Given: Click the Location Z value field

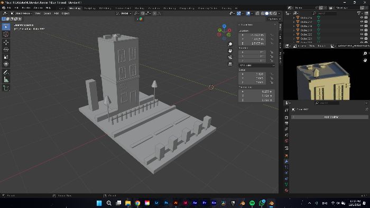Looking at the screenshot, I should coord(252,43).
